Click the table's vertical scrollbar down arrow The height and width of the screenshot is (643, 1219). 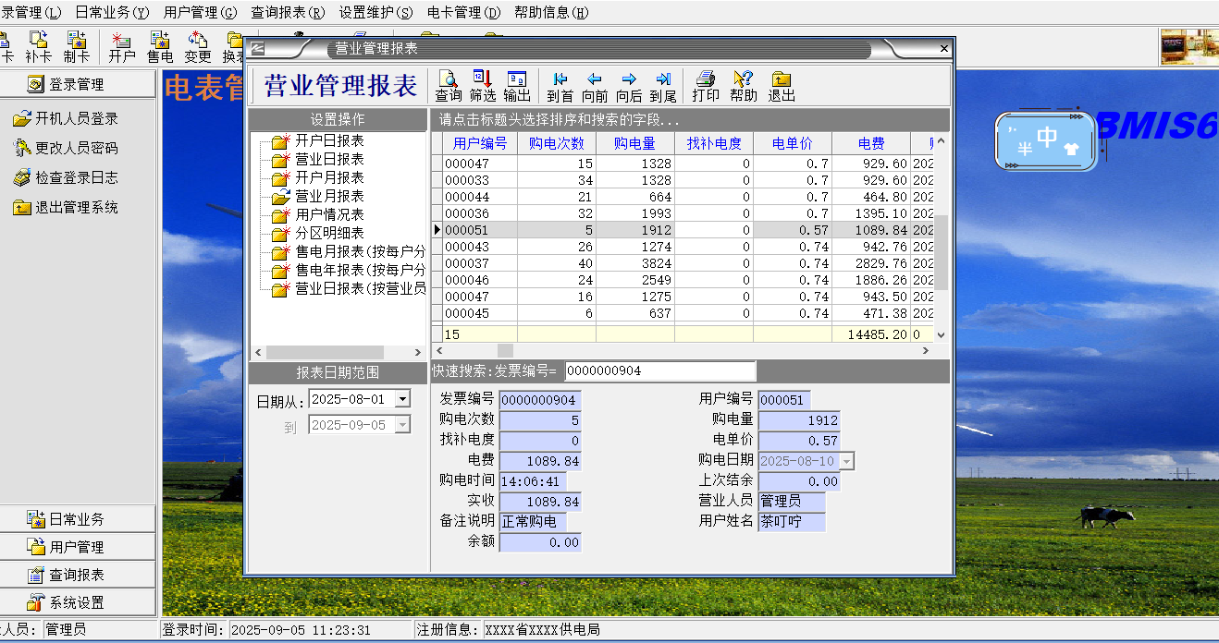coord(942,335)
